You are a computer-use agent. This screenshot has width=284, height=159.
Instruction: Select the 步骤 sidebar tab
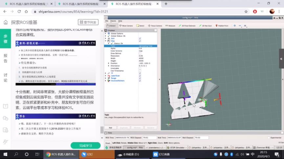6,39
